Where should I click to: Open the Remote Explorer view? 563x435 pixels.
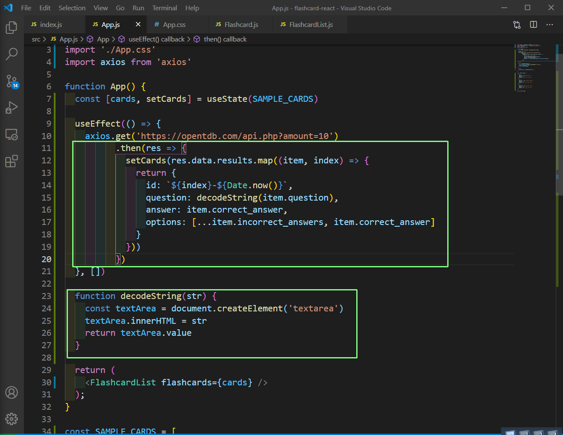point(12,134)
